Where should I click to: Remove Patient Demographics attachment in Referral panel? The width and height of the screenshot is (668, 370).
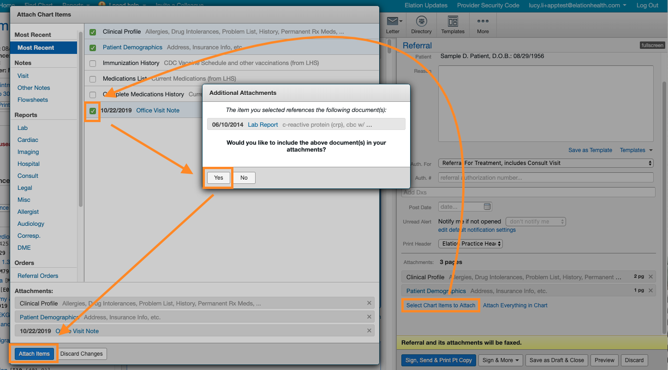click(x=650, y=291)
